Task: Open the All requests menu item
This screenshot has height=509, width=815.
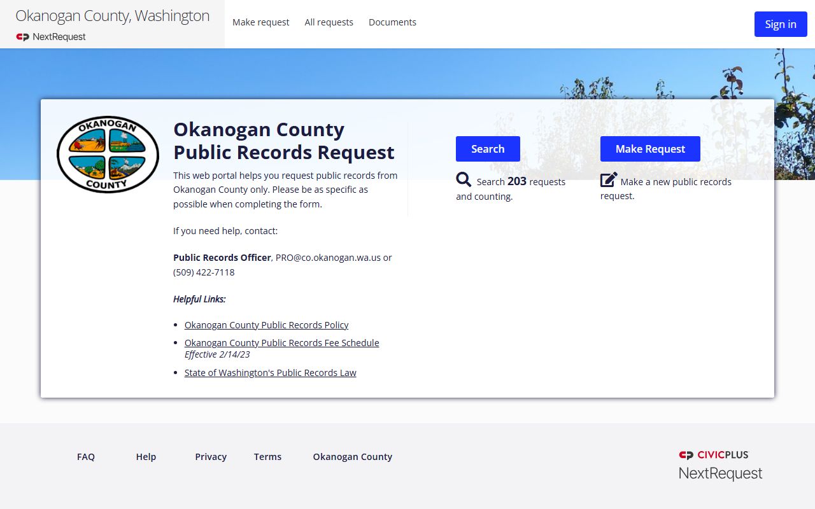Action: pos(329,22)
